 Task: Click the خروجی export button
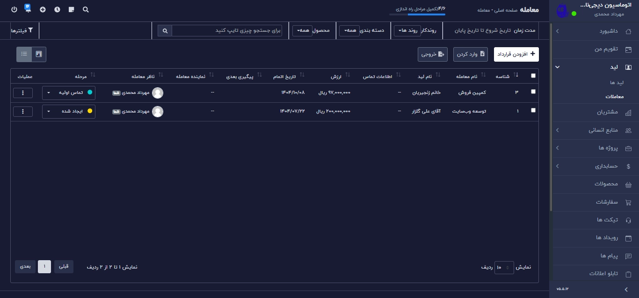432,54
